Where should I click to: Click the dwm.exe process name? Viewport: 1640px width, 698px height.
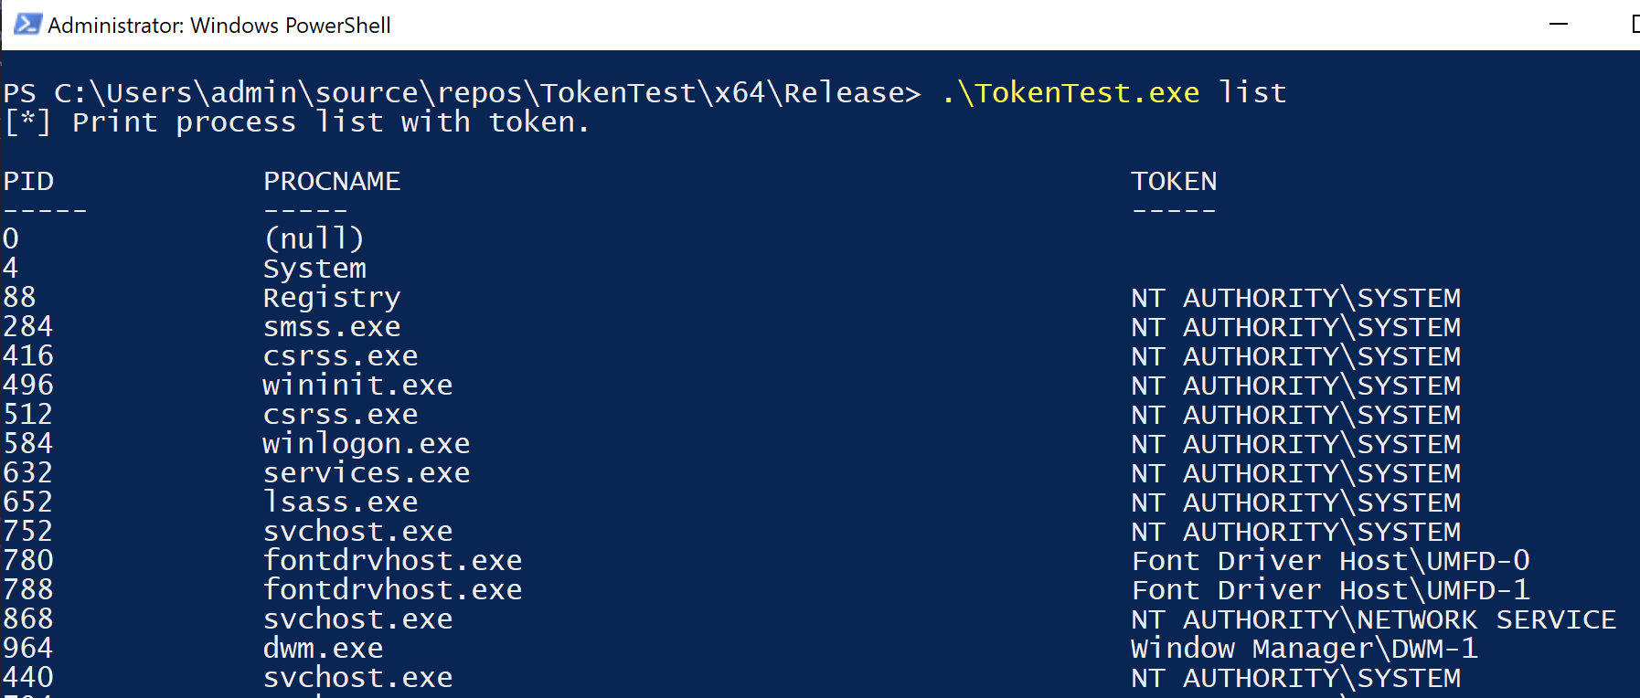(323, 648)
